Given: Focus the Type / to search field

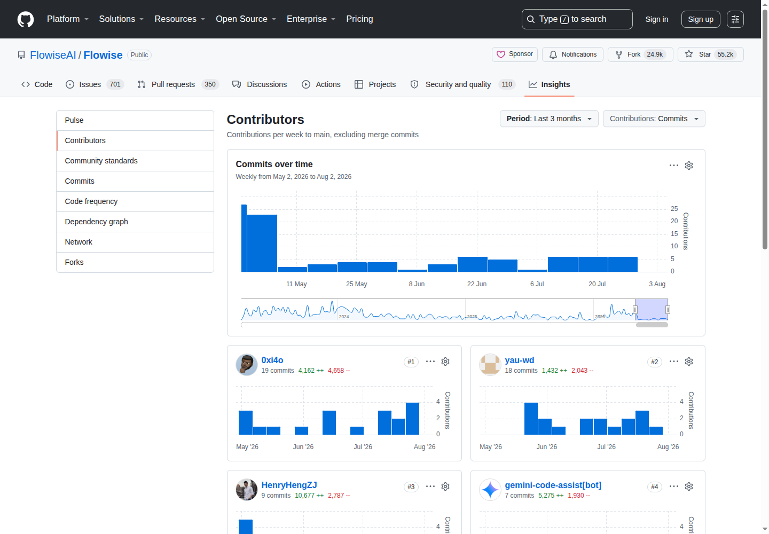Looking at the screenshot, I should point(577,19).
